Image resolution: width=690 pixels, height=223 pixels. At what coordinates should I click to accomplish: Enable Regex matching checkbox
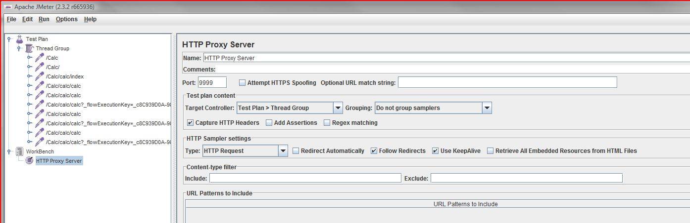click(327, 122)
